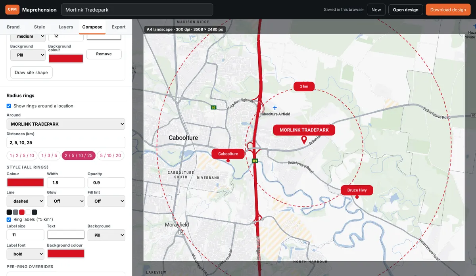
Task: Click the MORLINK TRADEPARK map label
Action: tap(304, 130)
